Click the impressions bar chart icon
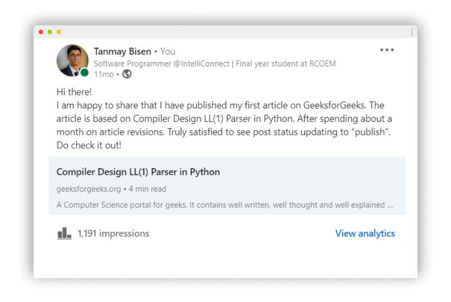The width and height of the screenshot is (451, 302). click(64, 233)
